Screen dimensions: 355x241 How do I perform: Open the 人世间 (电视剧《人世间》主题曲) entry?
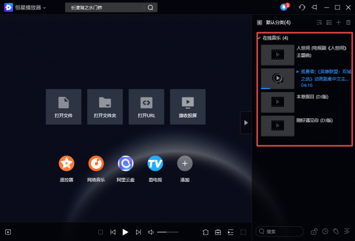(321, 51)
